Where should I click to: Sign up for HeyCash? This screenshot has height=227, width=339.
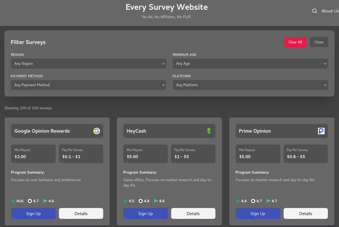pyautogui.click(x=145, y=213)
